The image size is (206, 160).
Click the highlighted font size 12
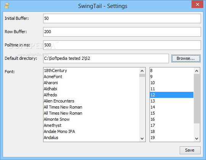click(172, 95)
